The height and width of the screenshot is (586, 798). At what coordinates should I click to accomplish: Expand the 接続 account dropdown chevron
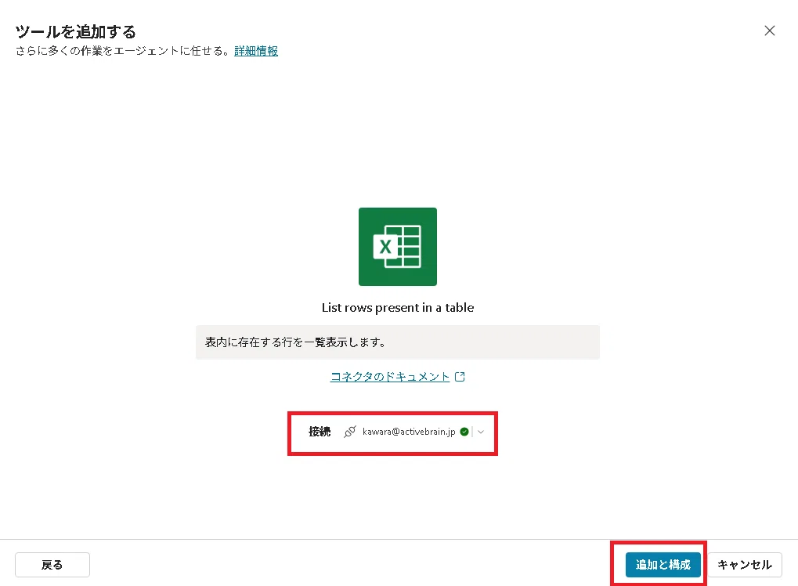coord(481,432)
